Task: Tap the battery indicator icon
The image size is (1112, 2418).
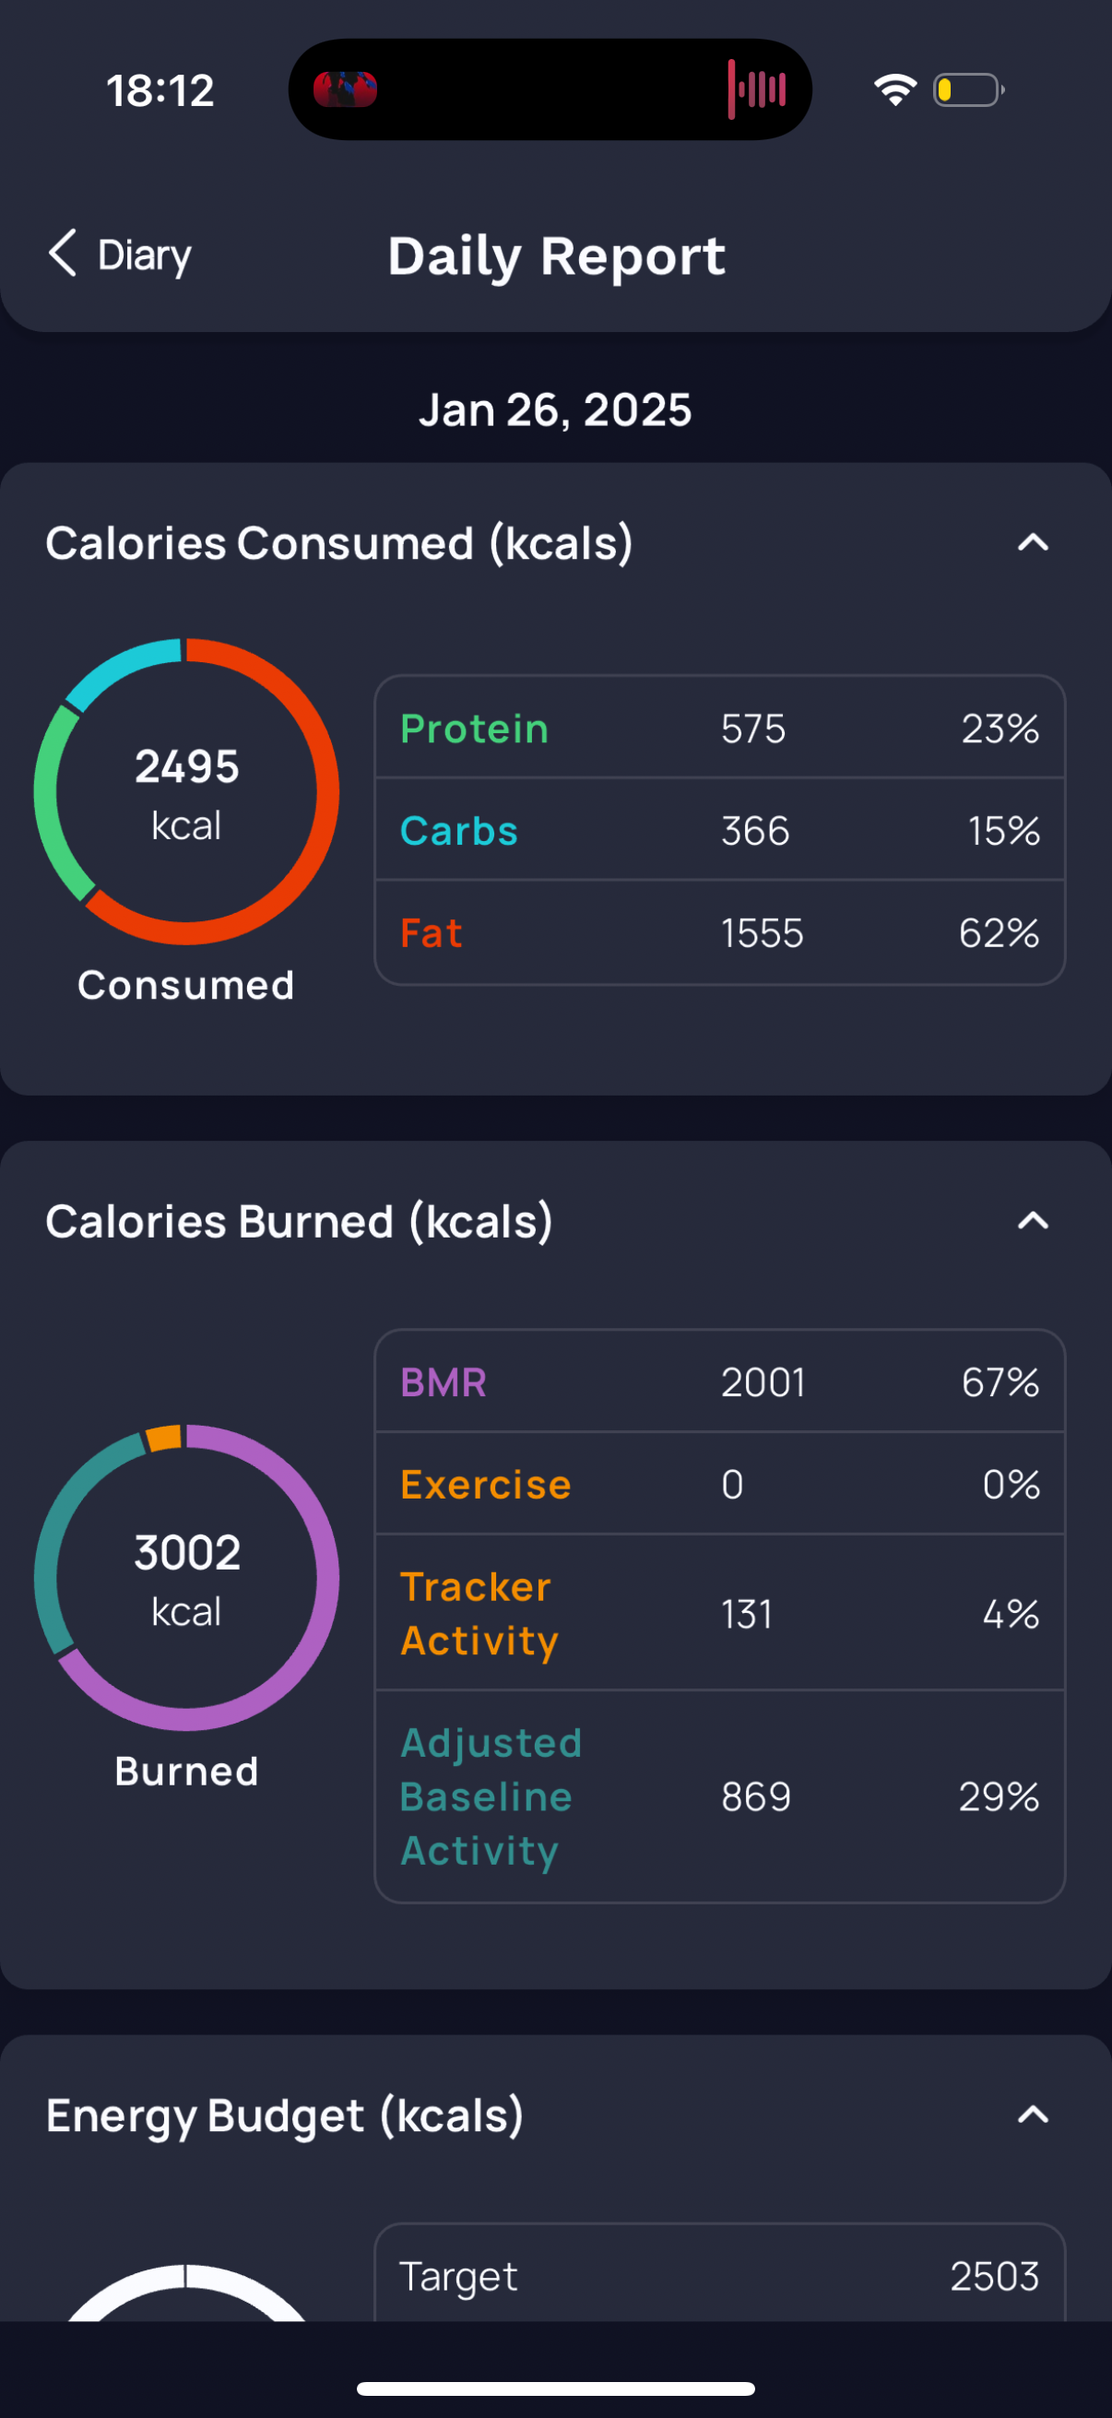Action: pyautogui.click(x=967, y=90)
